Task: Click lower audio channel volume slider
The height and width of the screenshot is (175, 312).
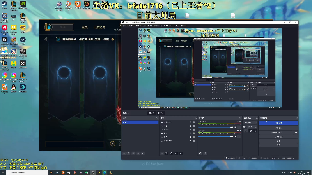Action: 216,136
